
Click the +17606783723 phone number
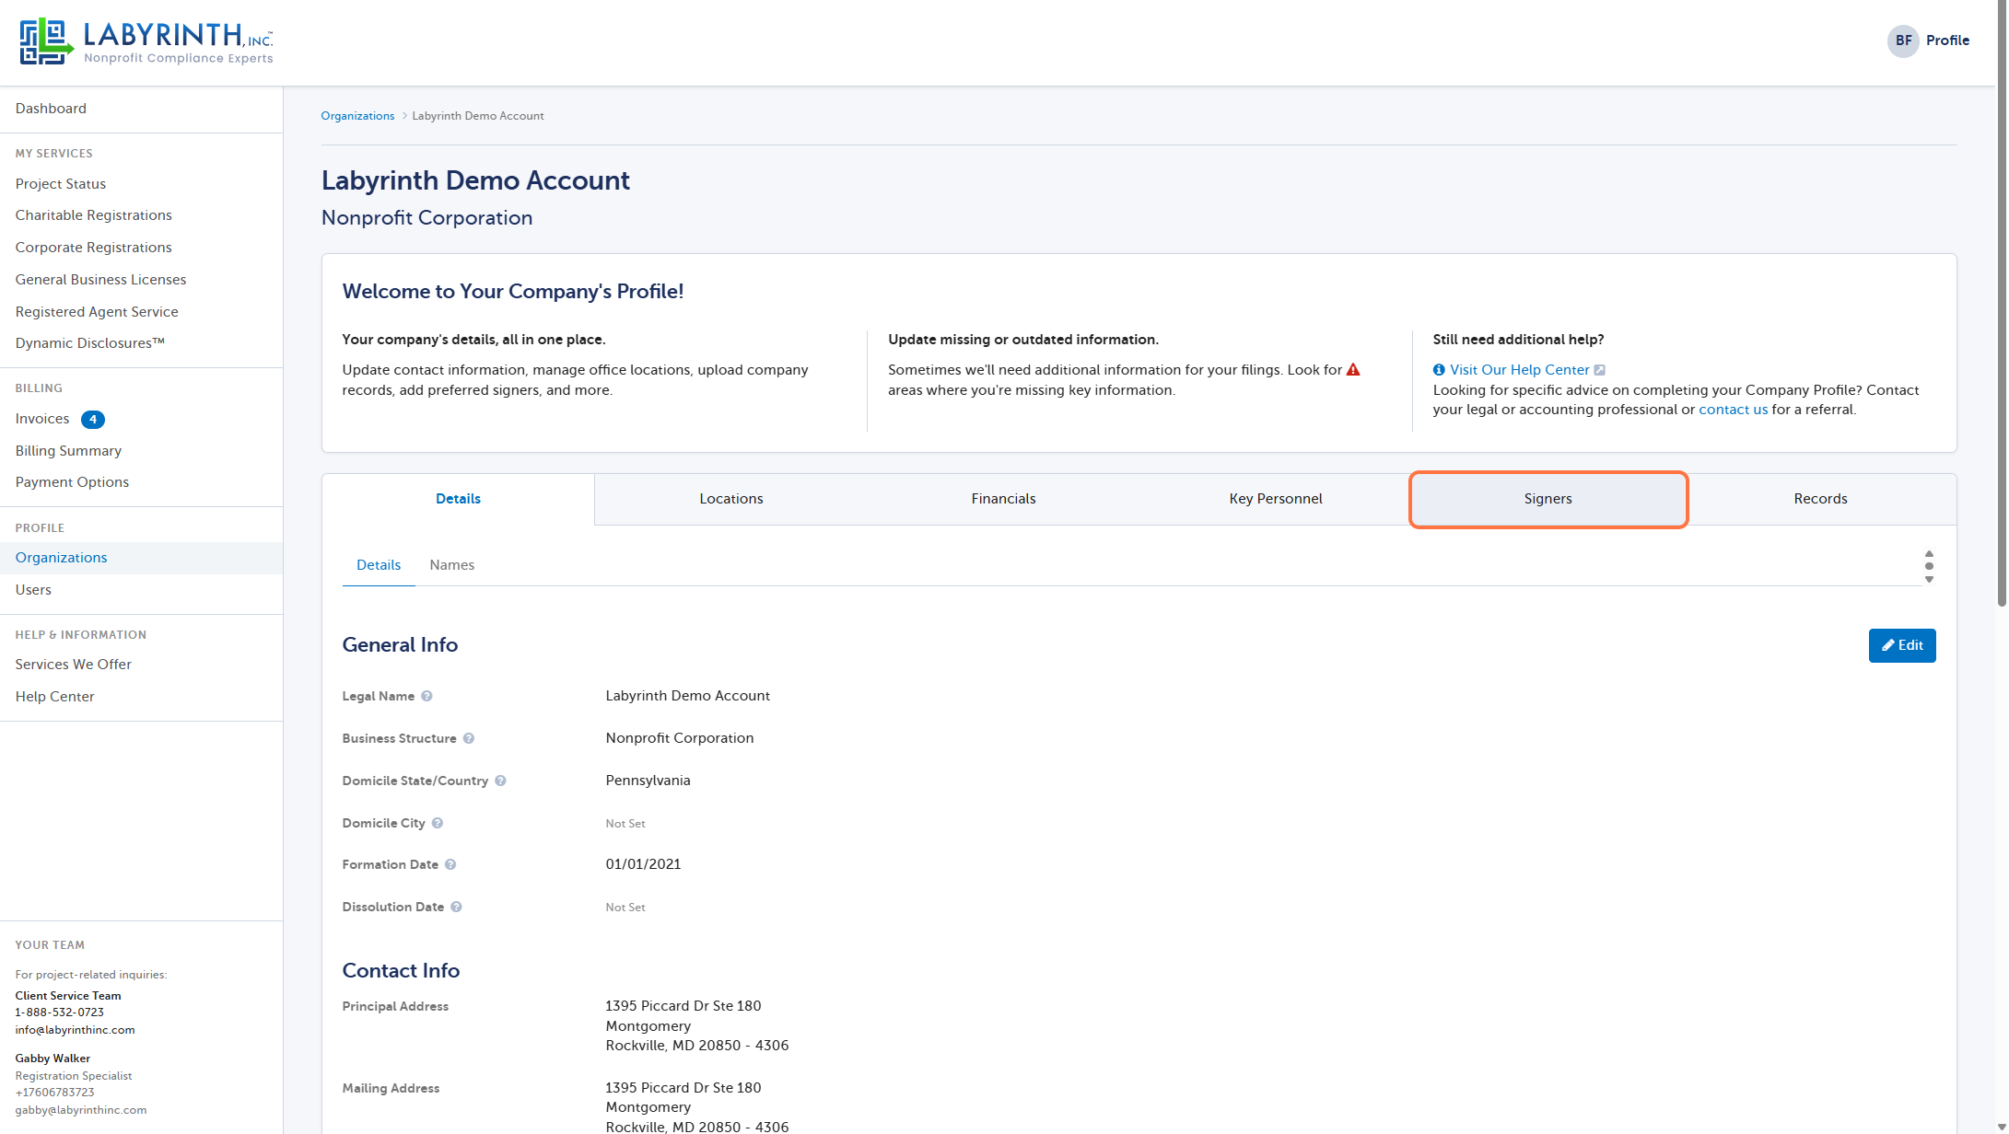tap(54, 1093)
